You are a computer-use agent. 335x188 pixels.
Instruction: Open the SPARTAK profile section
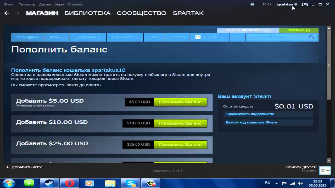188,13
